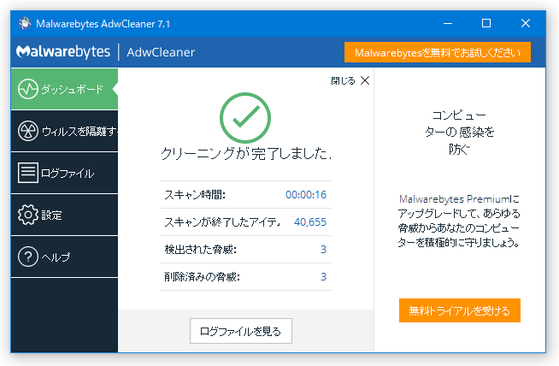Viewport: 559px width, 366px height.
Task: Close the AdwCleaner window
Action: (526, 24)
